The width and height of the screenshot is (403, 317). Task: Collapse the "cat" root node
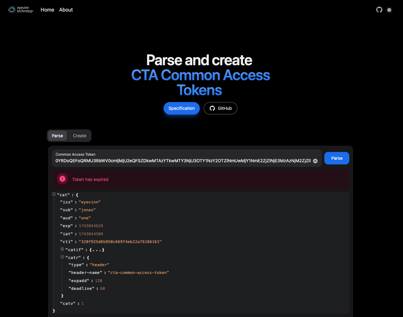coord(54,194)
